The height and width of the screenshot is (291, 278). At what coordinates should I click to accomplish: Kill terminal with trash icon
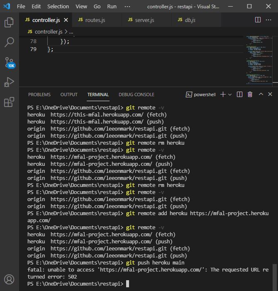coord(250,95)
